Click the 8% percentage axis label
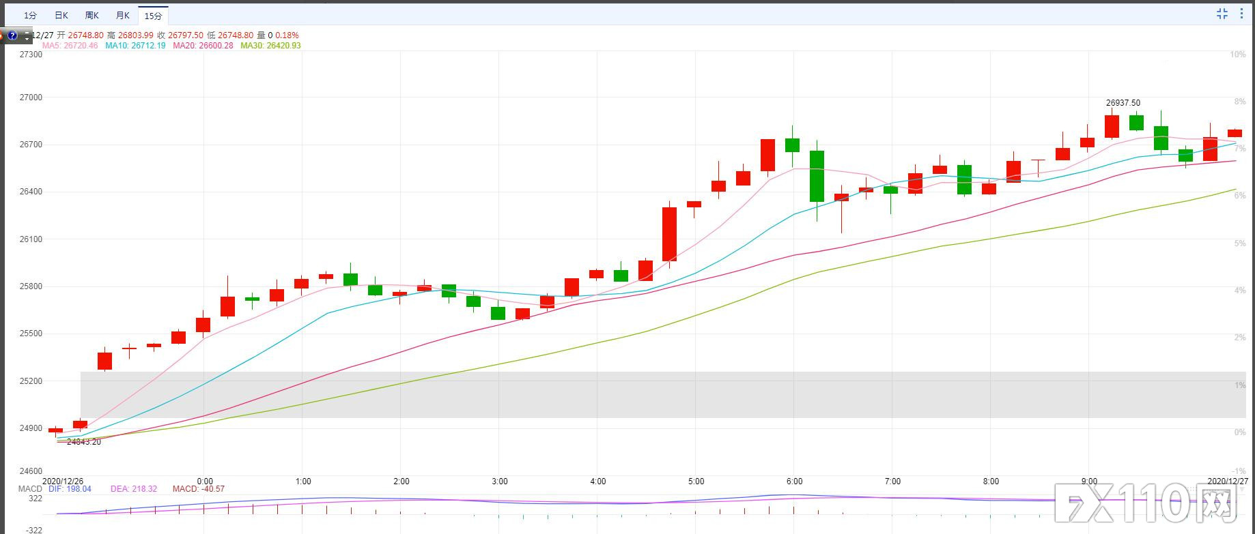 click(1239, 102)
